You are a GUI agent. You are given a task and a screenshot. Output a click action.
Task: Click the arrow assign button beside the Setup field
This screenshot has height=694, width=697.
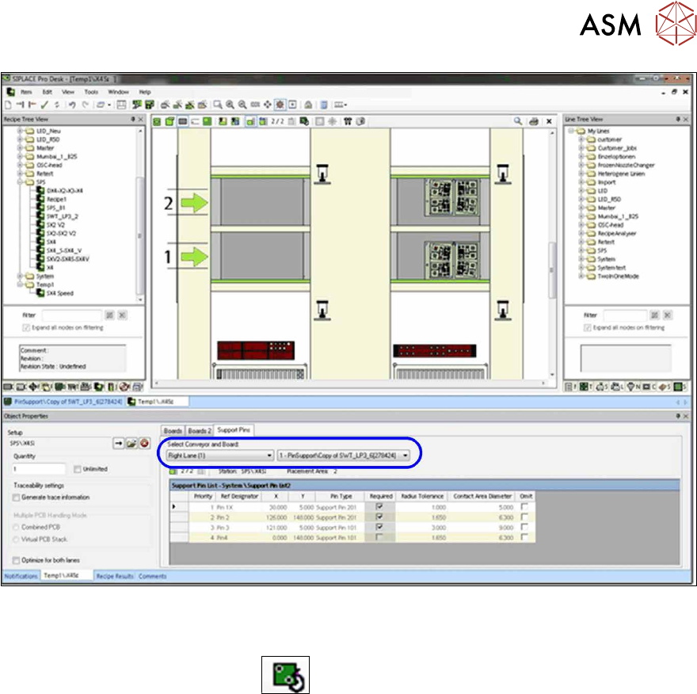118,443
